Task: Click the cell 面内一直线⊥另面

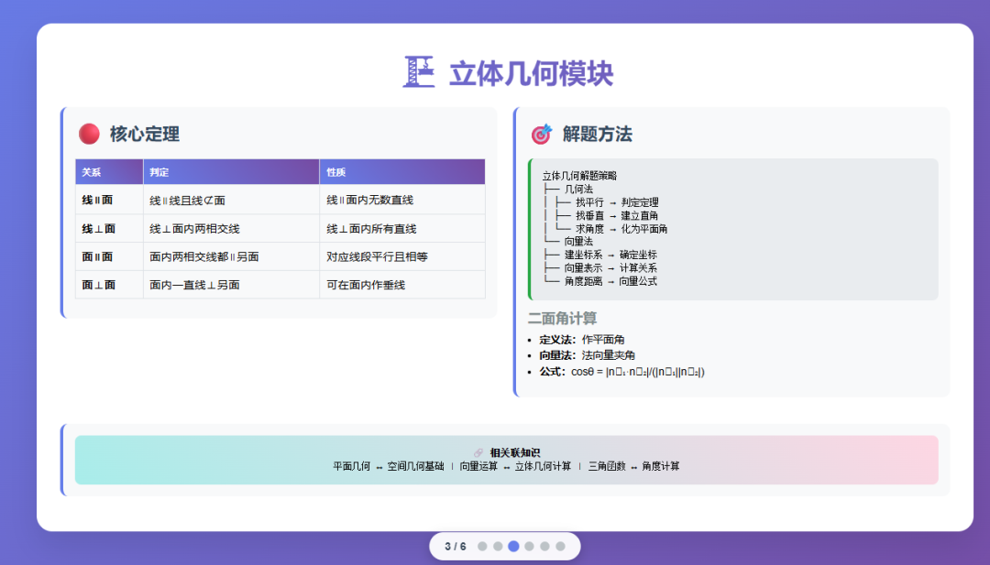Action: (231, 285)
